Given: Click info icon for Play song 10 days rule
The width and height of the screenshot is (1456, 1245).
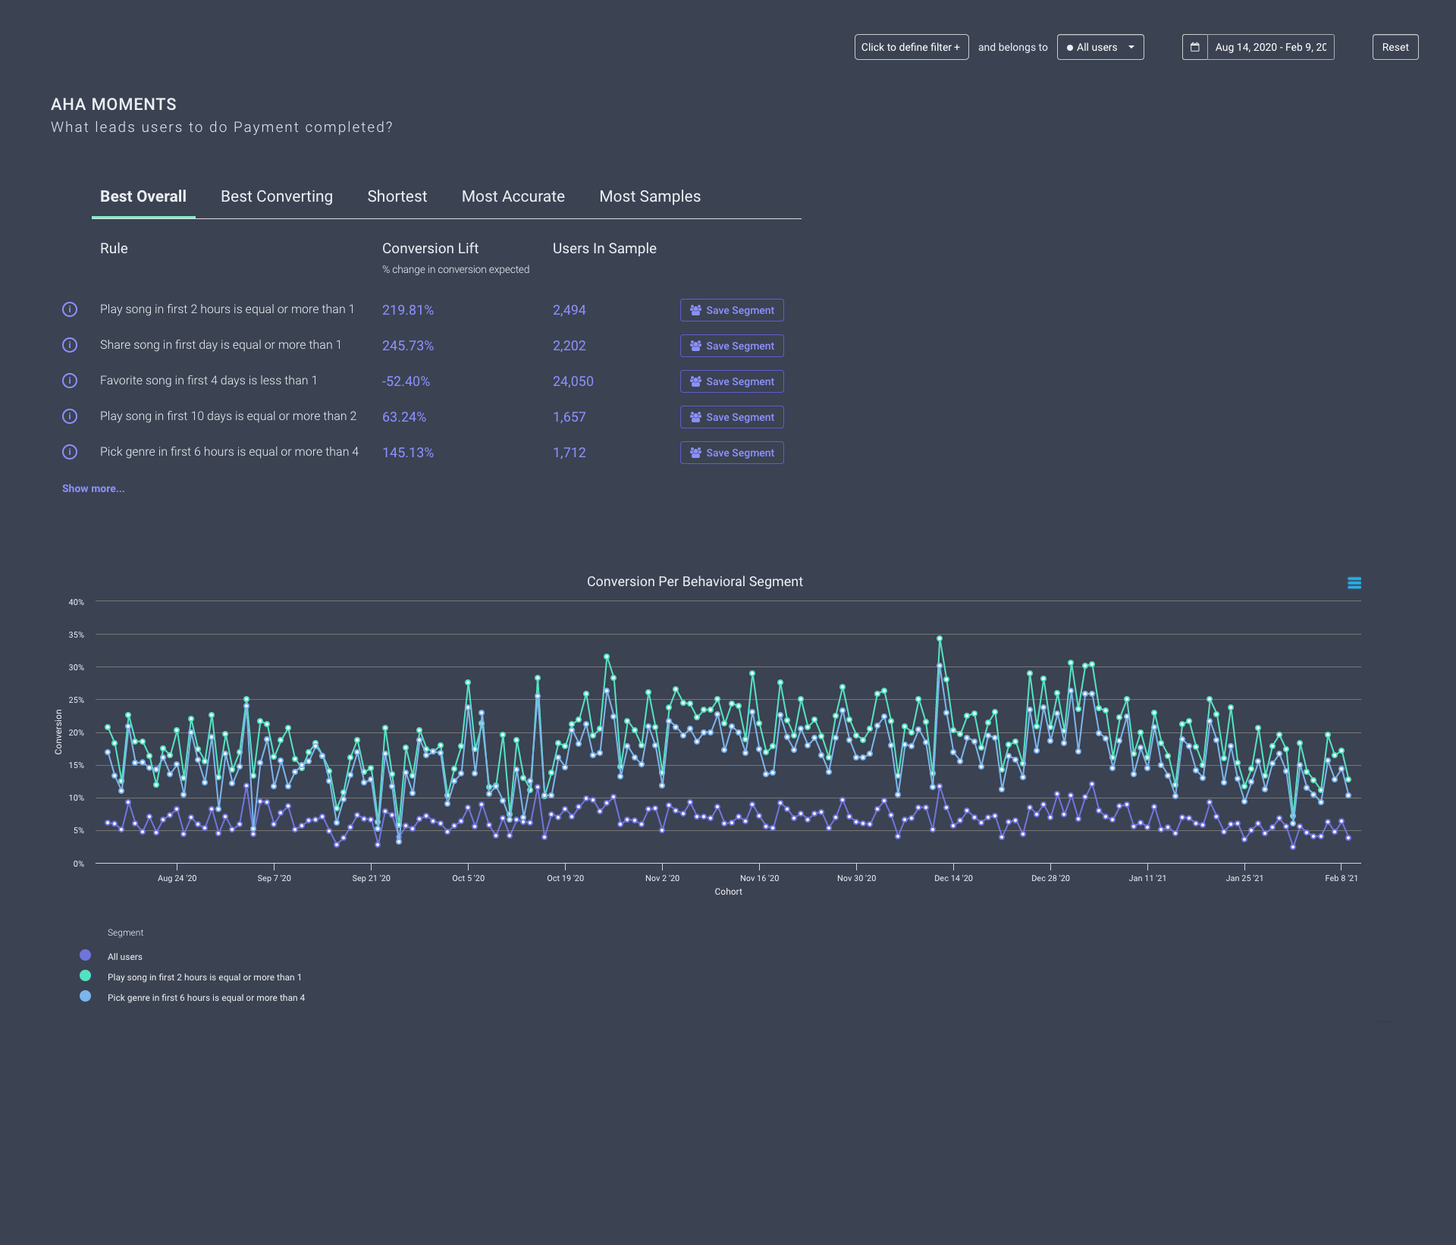Looking at the screenshot, I should (70, 416).
